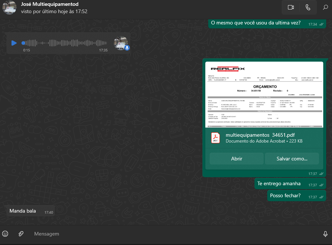332x245 pixels.
Task: Click the multiequipamentos 34651.pdf file name
Action: tap(260, 135)
